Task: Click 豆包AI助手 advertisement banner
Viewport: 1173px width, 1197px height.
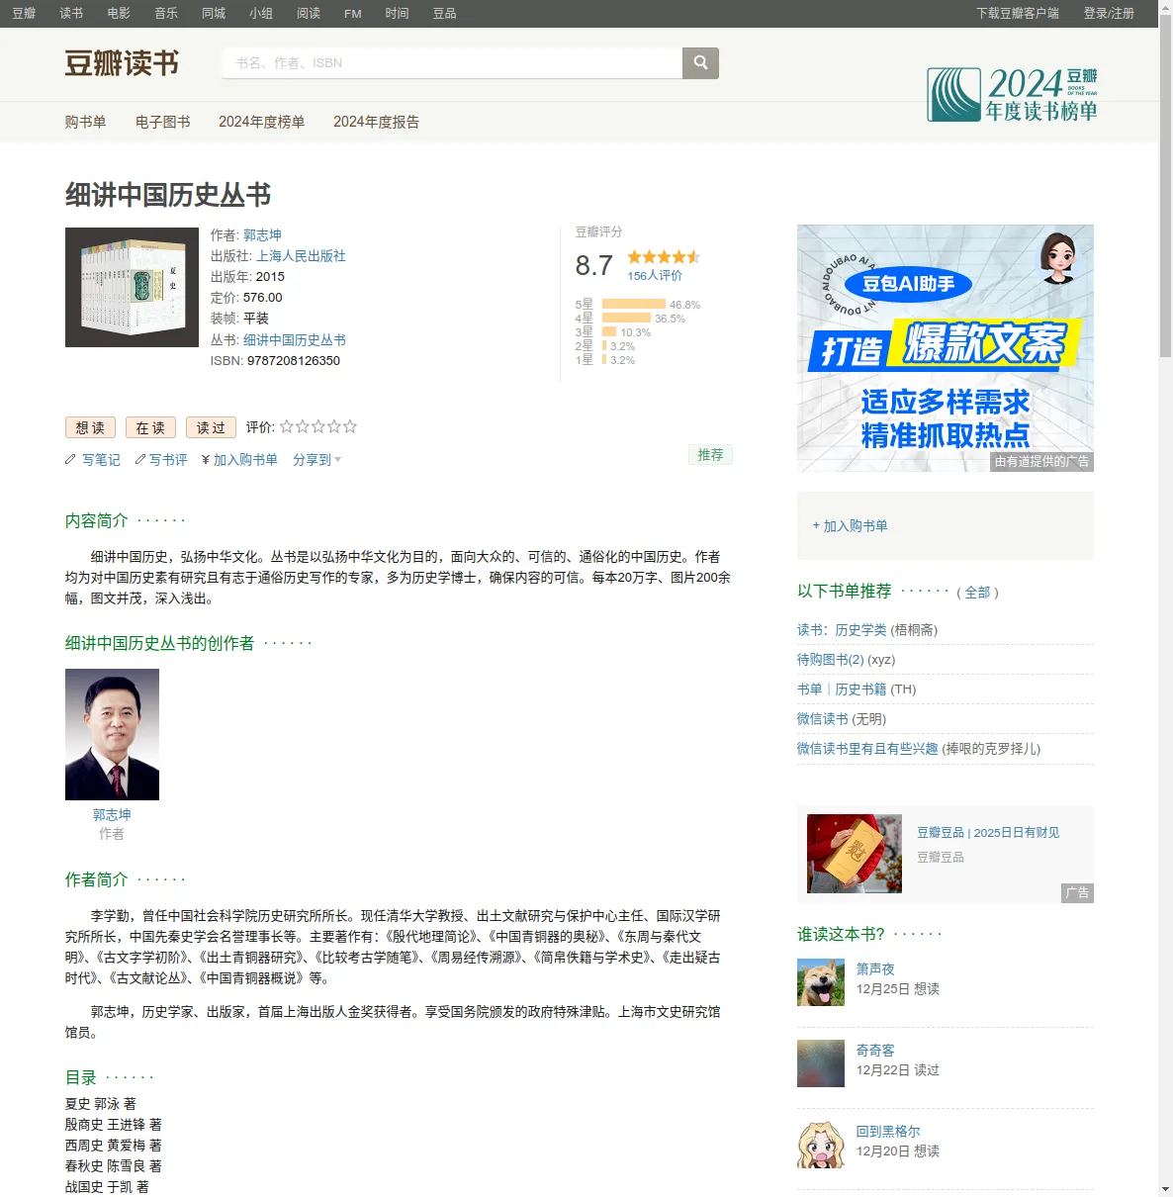Action: 946,348
